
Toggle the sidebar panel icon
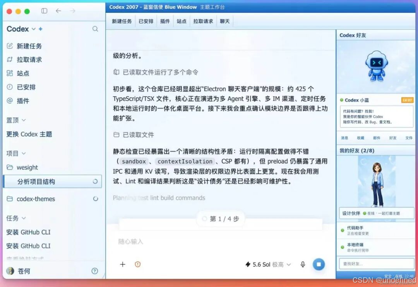[x=44, y=11]
